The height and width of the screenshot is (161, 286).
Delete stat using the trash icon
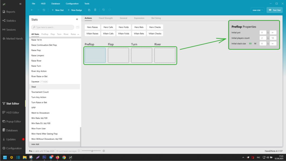tap(95, 10)
